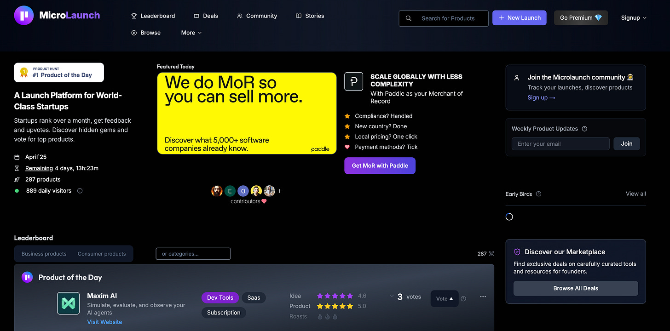The width and height of the screenshot is (670, 331).
Task: Click the Browse All Deals button
Action: click(x=576, y=288)
